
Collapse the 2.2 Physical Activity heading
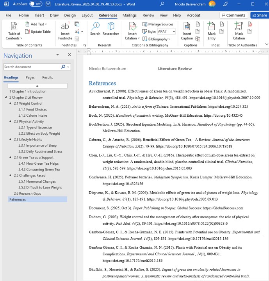click(11, 121)
